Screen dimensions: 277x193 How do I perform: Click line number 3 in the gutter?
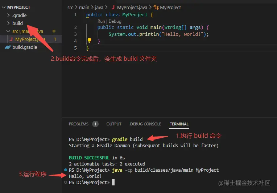tap(75, 34)
